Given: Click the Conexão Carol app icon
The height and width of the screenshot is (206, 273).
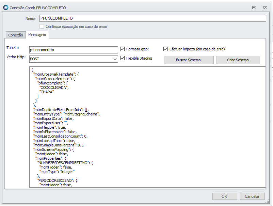Looking at the screenshot, I should coord(5,7).
